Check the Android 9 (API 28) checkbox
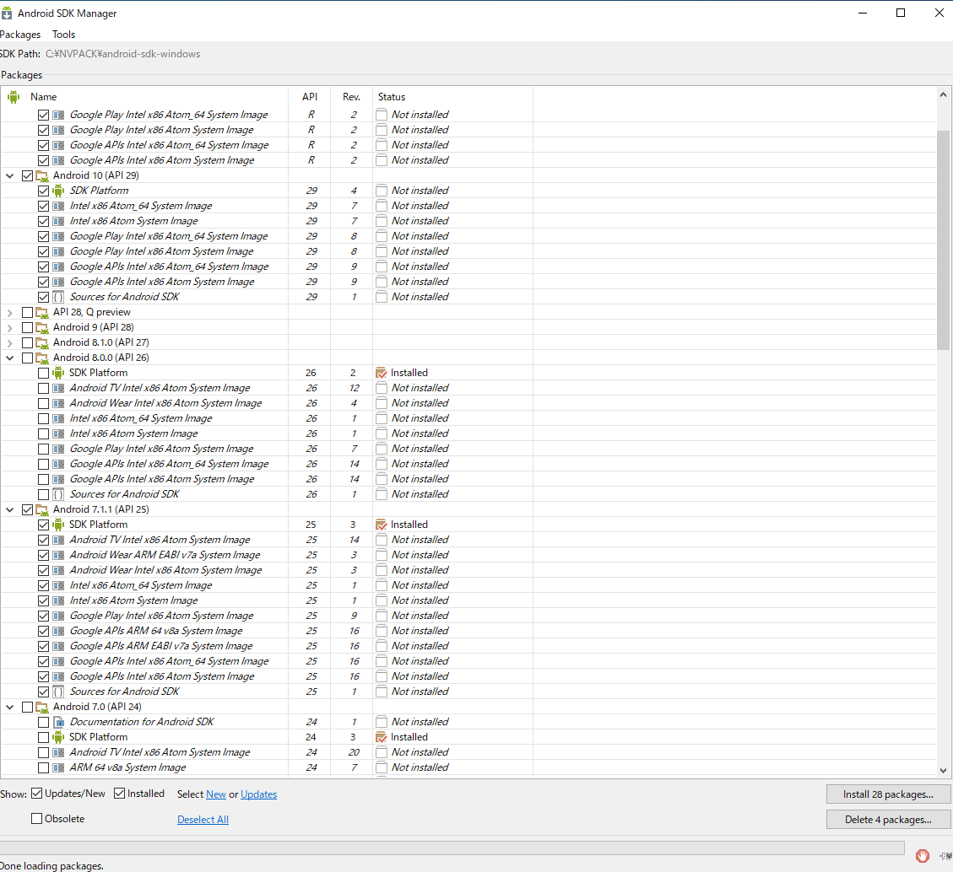 (27, 327)
